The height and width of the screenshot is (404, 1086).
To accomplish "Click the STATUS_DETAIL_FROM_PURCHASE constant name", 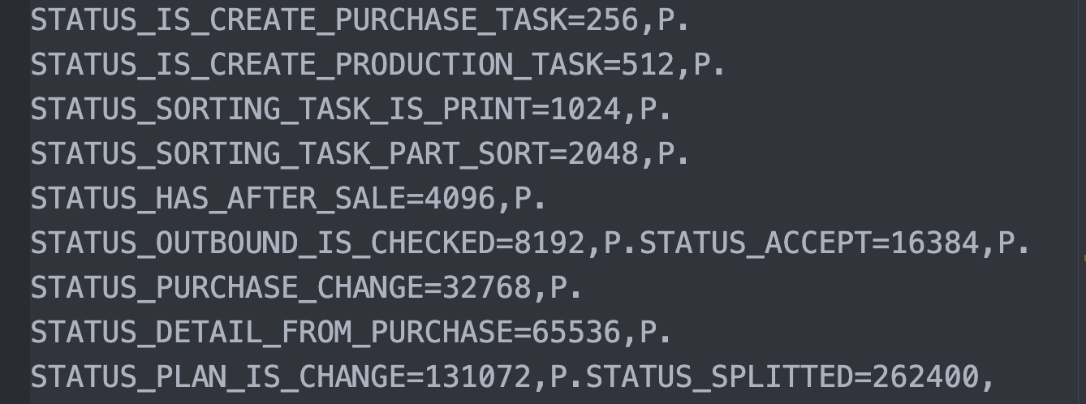I will point(272,332).
